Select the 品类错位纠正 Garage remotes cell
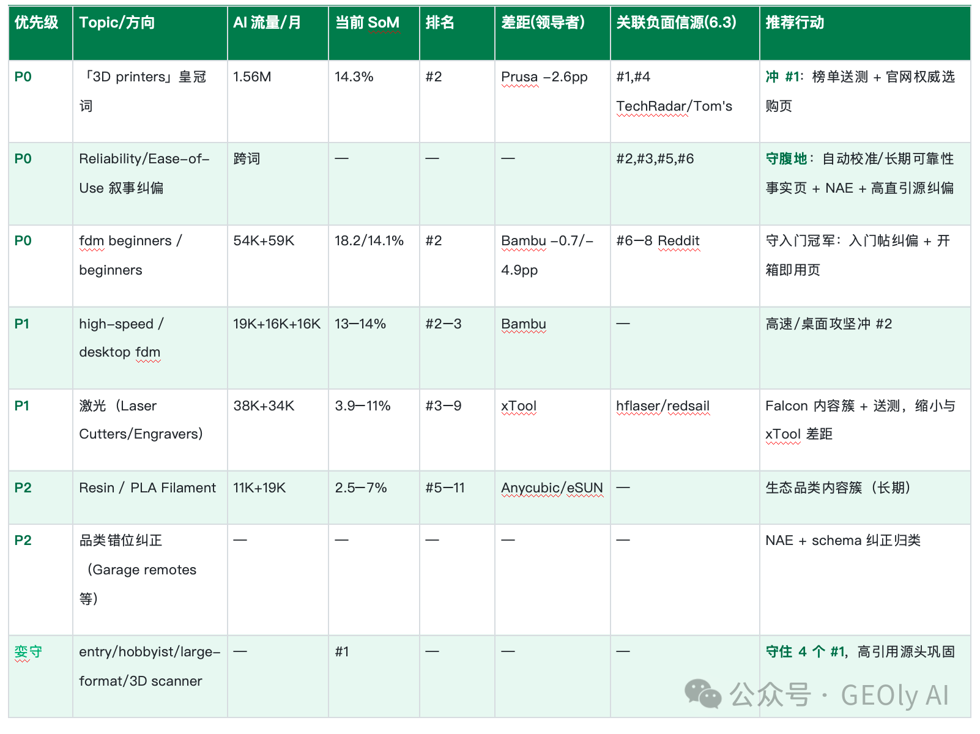 (x=150, y=579)
